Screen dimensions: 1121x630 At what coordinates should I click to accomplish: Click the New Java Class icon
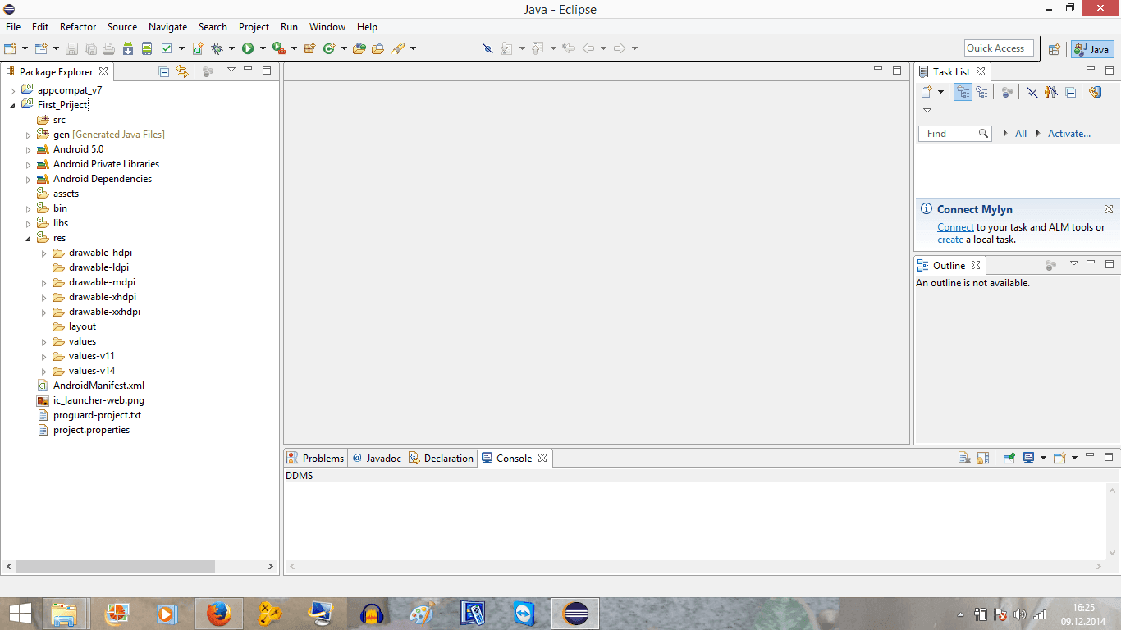pos(329,48)
